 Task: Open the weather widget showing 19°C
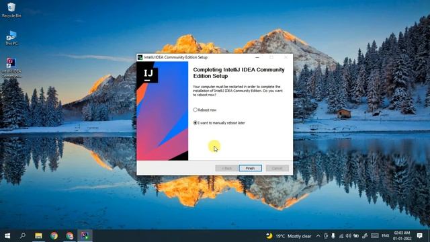289,236
